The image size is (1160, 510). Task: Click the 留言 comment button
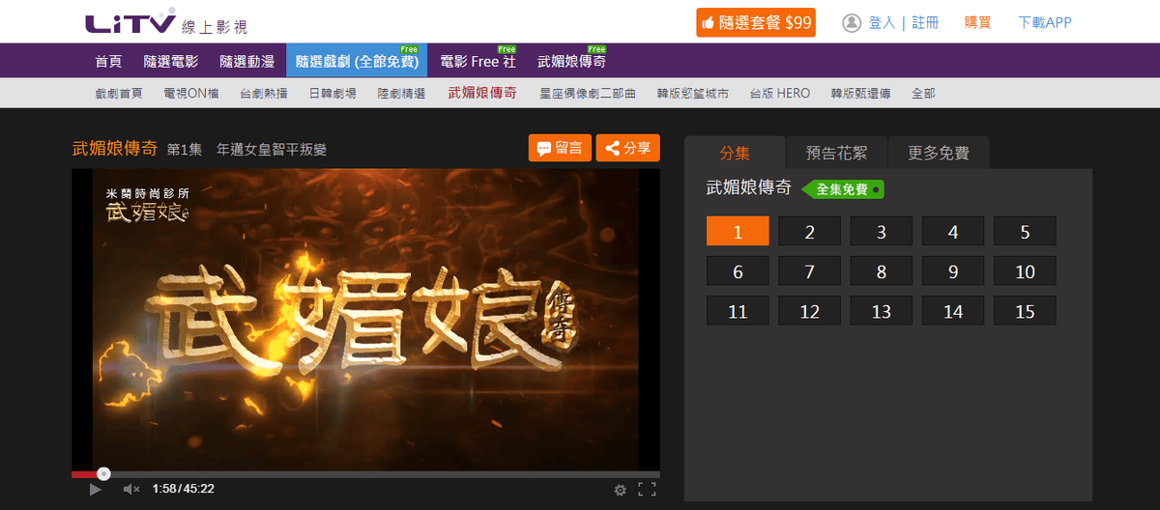pyautogui.click(x=560, y=148)
